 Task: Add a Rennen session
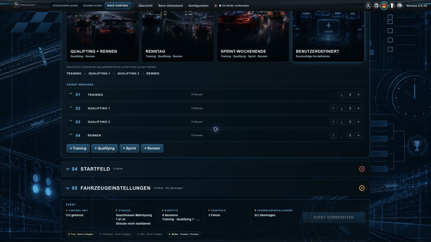click(152, 148)
